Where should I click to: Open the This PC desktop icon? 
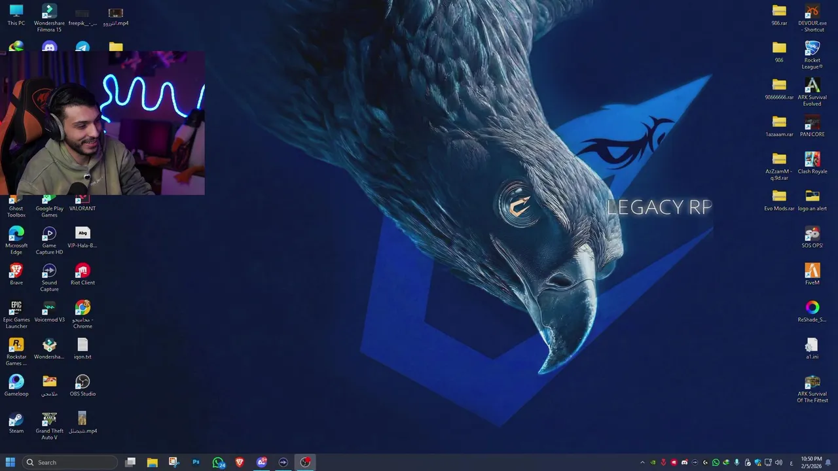coord(16,15)
